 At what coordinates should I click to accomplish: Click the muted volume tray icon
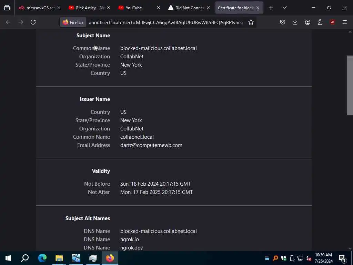tap(309, 258)
